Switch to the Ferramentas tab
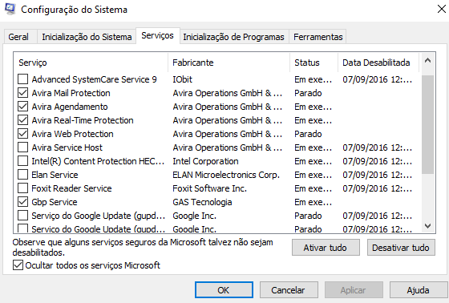449x303 pixels. click(318, 37)
